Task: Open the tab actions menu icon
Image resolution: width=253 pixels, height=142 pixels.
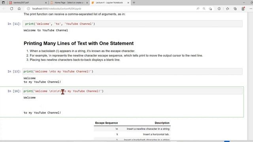Action: (x=3, y=3)
